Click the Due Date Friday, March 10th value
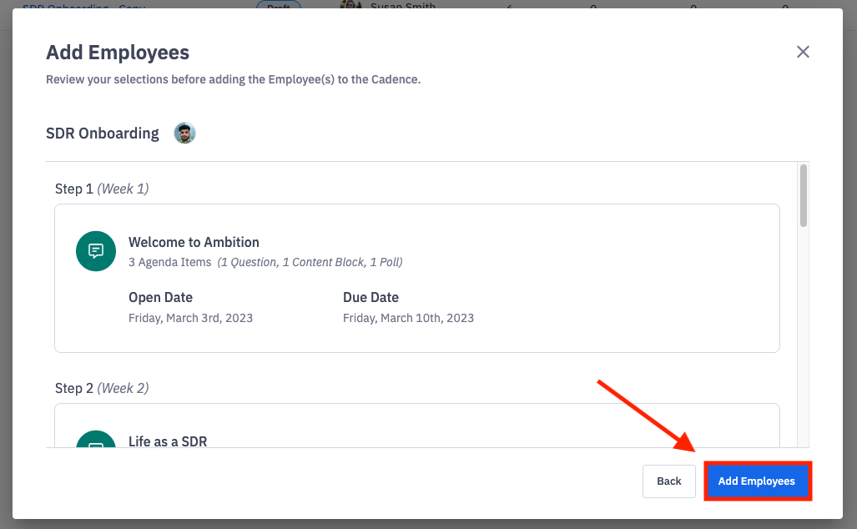Screen dimensions: 857x529 point(408,318)
